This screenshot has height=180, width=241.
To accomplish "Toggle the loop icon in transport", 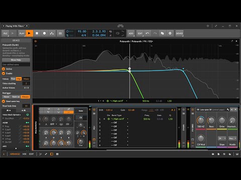I will [x=117, y=33].
